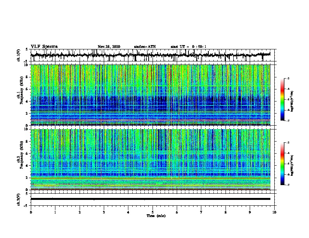Click the "9" minute tick label
Screen dimensions: 309x238
click(250, 212)
